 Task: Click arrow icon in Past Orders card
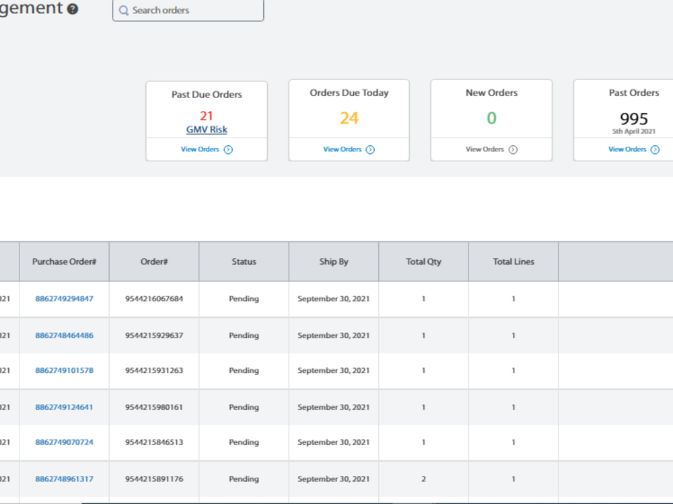[655, 150]
